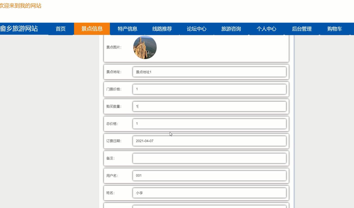This screenshot has width=354, height=208.
Task: Click the 姓名 field showing 小李
Action: (x=209, y=193)
